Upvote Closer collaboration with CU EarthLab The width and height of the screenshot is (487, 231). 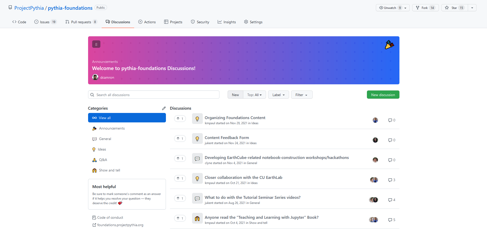tap(180, 178)
